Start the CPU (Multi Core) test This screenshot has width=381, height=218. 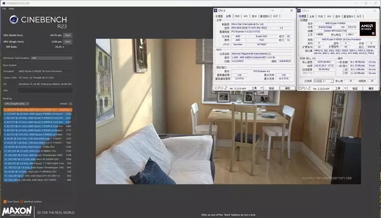(68, 35)
